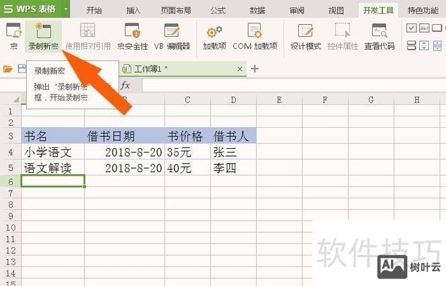
Task: Open COM 加载项 dialog
Action: (x=255, y=36)
